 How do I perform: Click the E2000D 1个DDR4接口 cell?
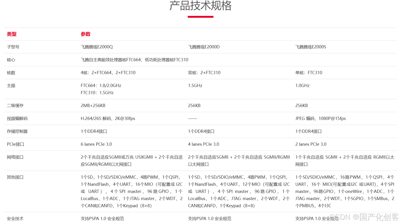(x=201, y=131)
